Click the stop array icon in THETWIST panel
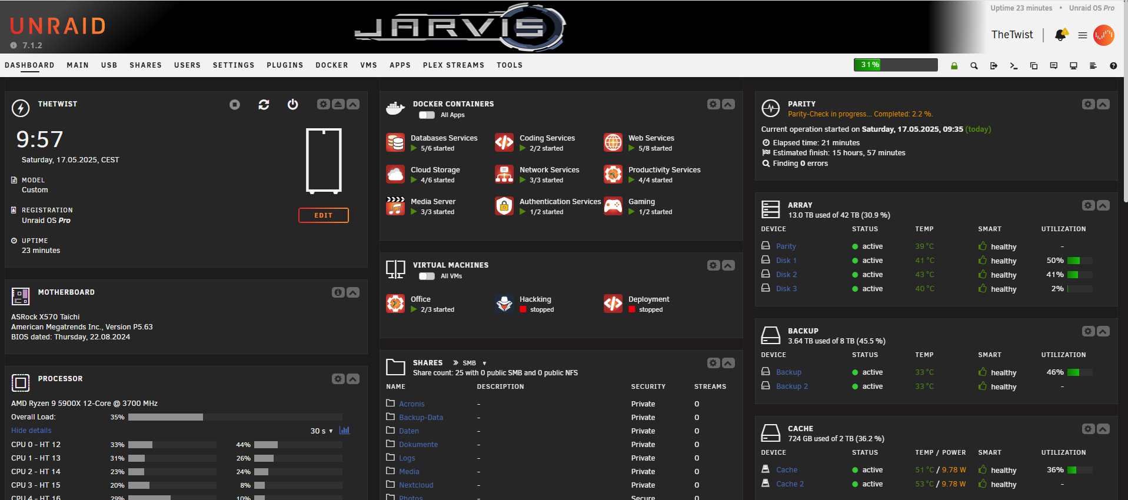 click(235, 105)
